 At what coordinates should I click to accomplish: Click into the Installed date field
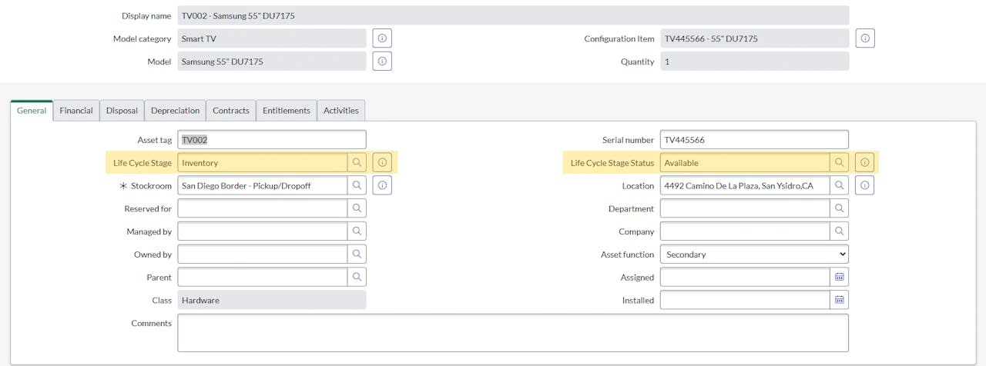pyautogui.click(x=745, y=301)
